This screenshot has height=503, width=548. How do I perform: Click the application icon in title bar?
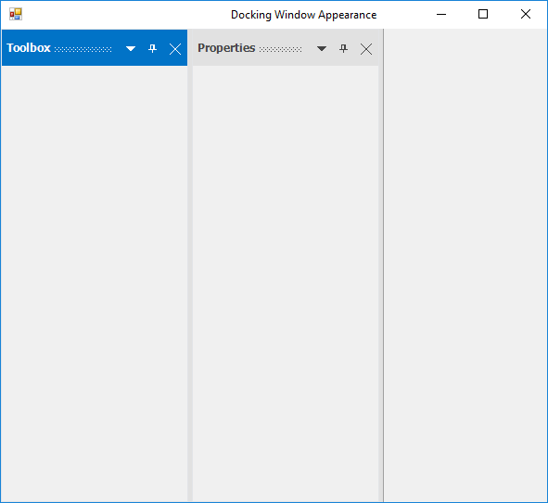click(16, 14)
